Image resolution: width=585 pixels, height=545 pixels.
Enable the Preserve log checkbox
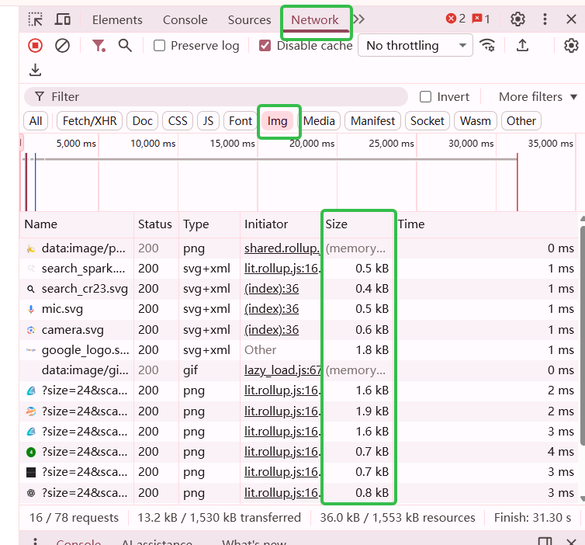[160, 46]
